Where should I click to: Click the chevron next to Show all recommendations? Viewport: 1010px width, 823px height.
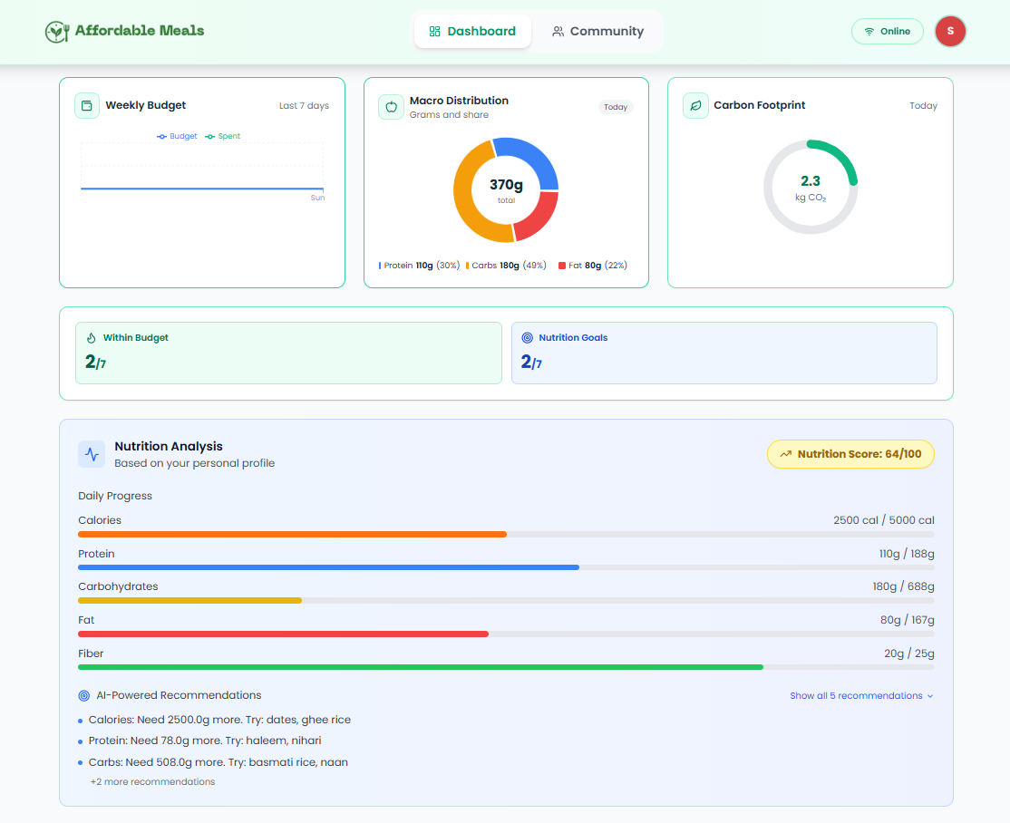coord(929,696)
